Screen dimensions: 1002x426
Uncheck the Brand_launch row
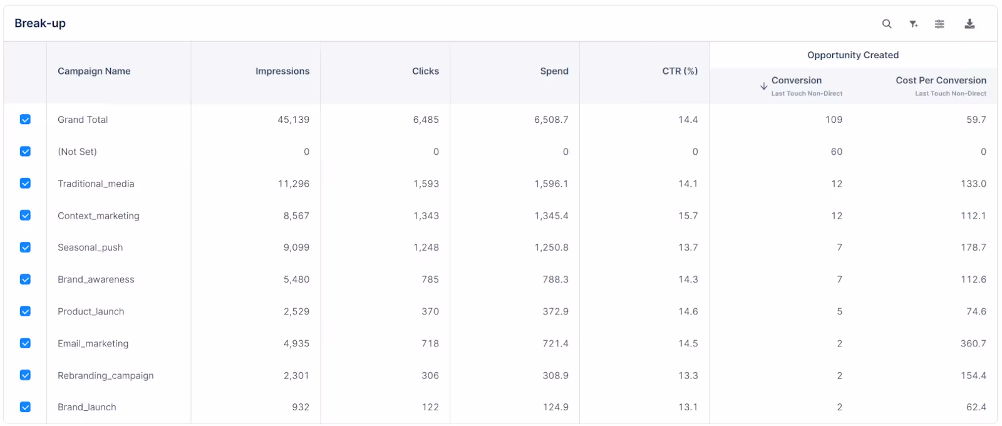(x=25, y=407)
